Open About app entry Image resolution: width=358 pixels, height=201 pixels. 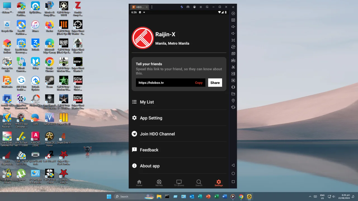(179, 166)
